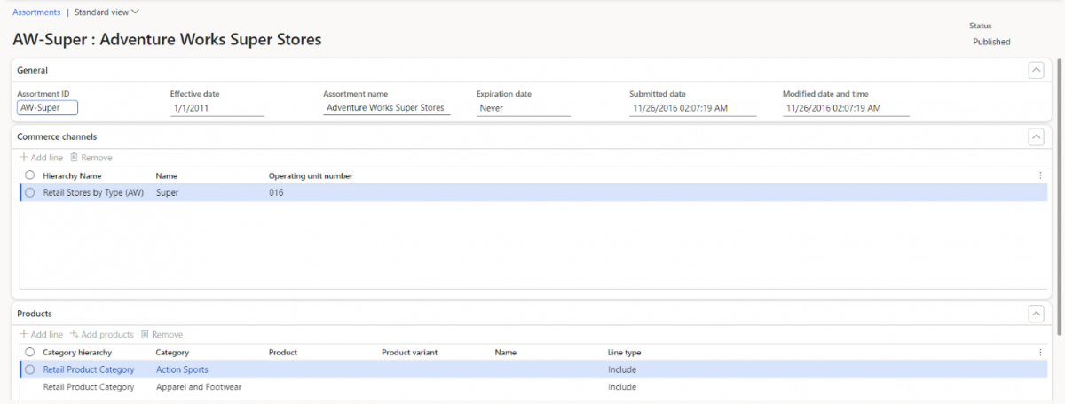Image resolution: width=1065 pixels, height=404 pixels.
Task: Click Include line type for Action Sports
Action: [x=622, y=369]
